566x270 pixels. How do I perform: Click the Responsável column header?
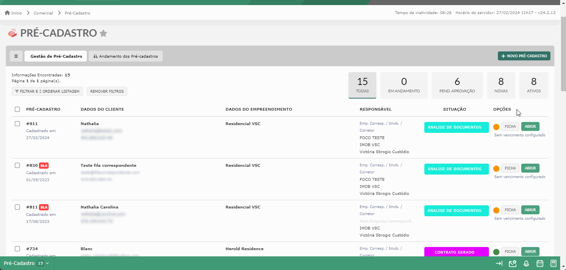(x=376, y=109)
